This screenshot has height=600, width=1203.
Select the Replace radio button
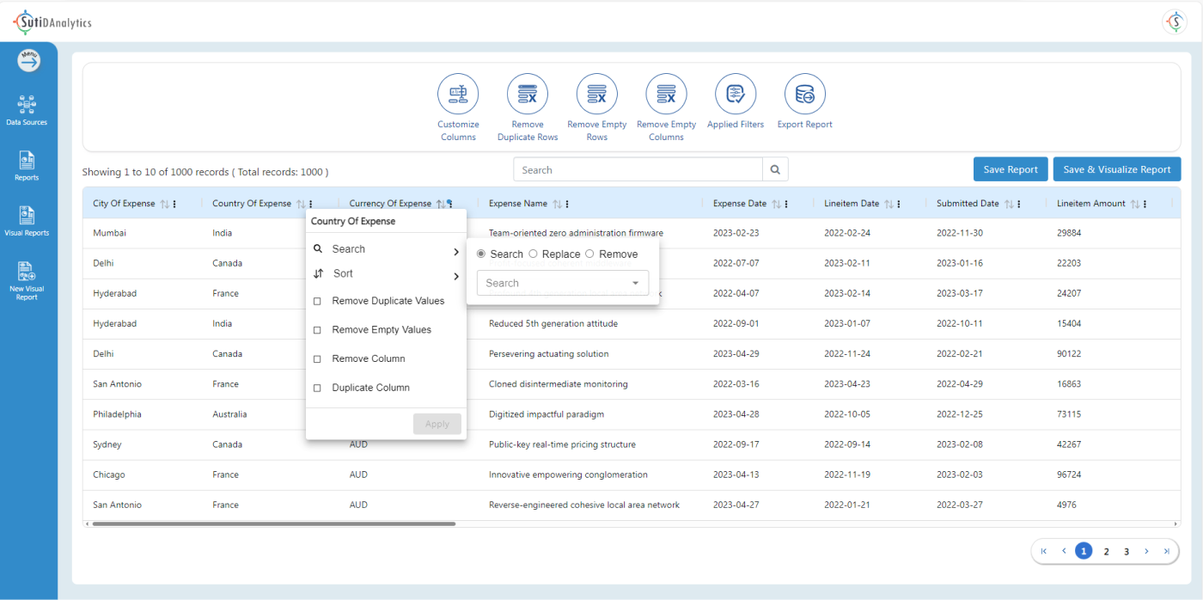pos(534,254)
